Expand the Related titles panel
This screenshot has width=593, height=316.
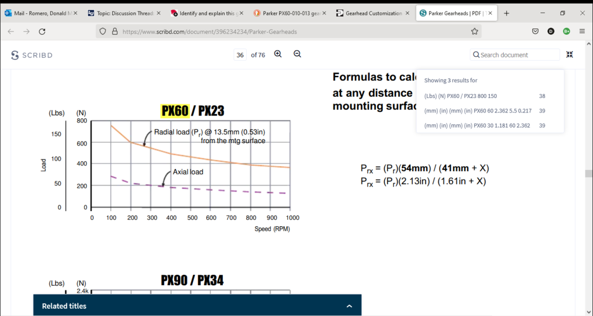(349, 306)
